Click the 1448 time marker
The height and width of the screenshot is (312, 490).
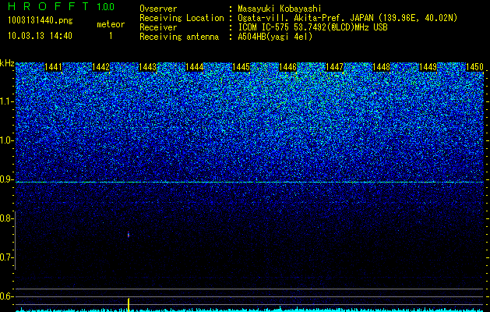tap(381, 67)
